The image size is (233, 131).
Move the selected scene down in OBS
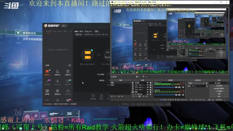tap(122, 96)
